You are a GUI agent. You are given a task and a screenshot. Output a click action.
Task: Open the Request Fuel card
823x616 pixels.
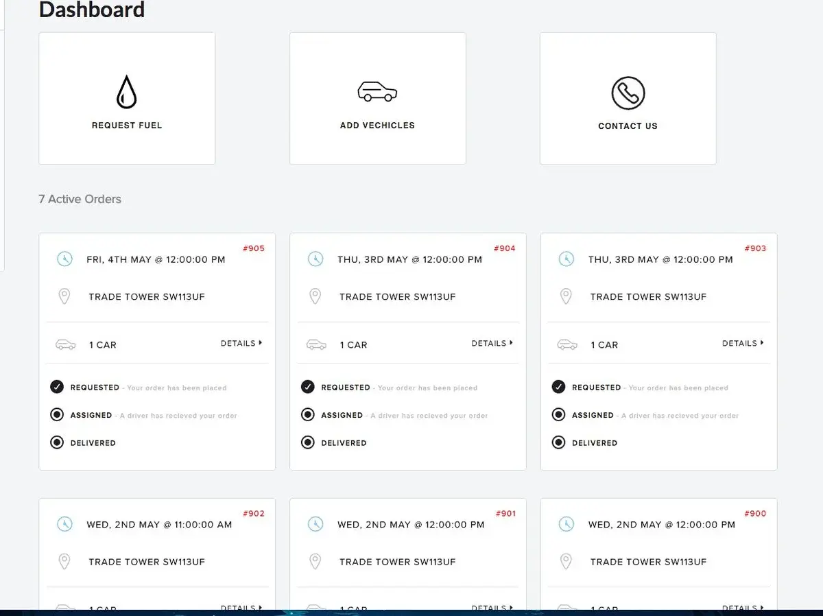pos(127,98)
